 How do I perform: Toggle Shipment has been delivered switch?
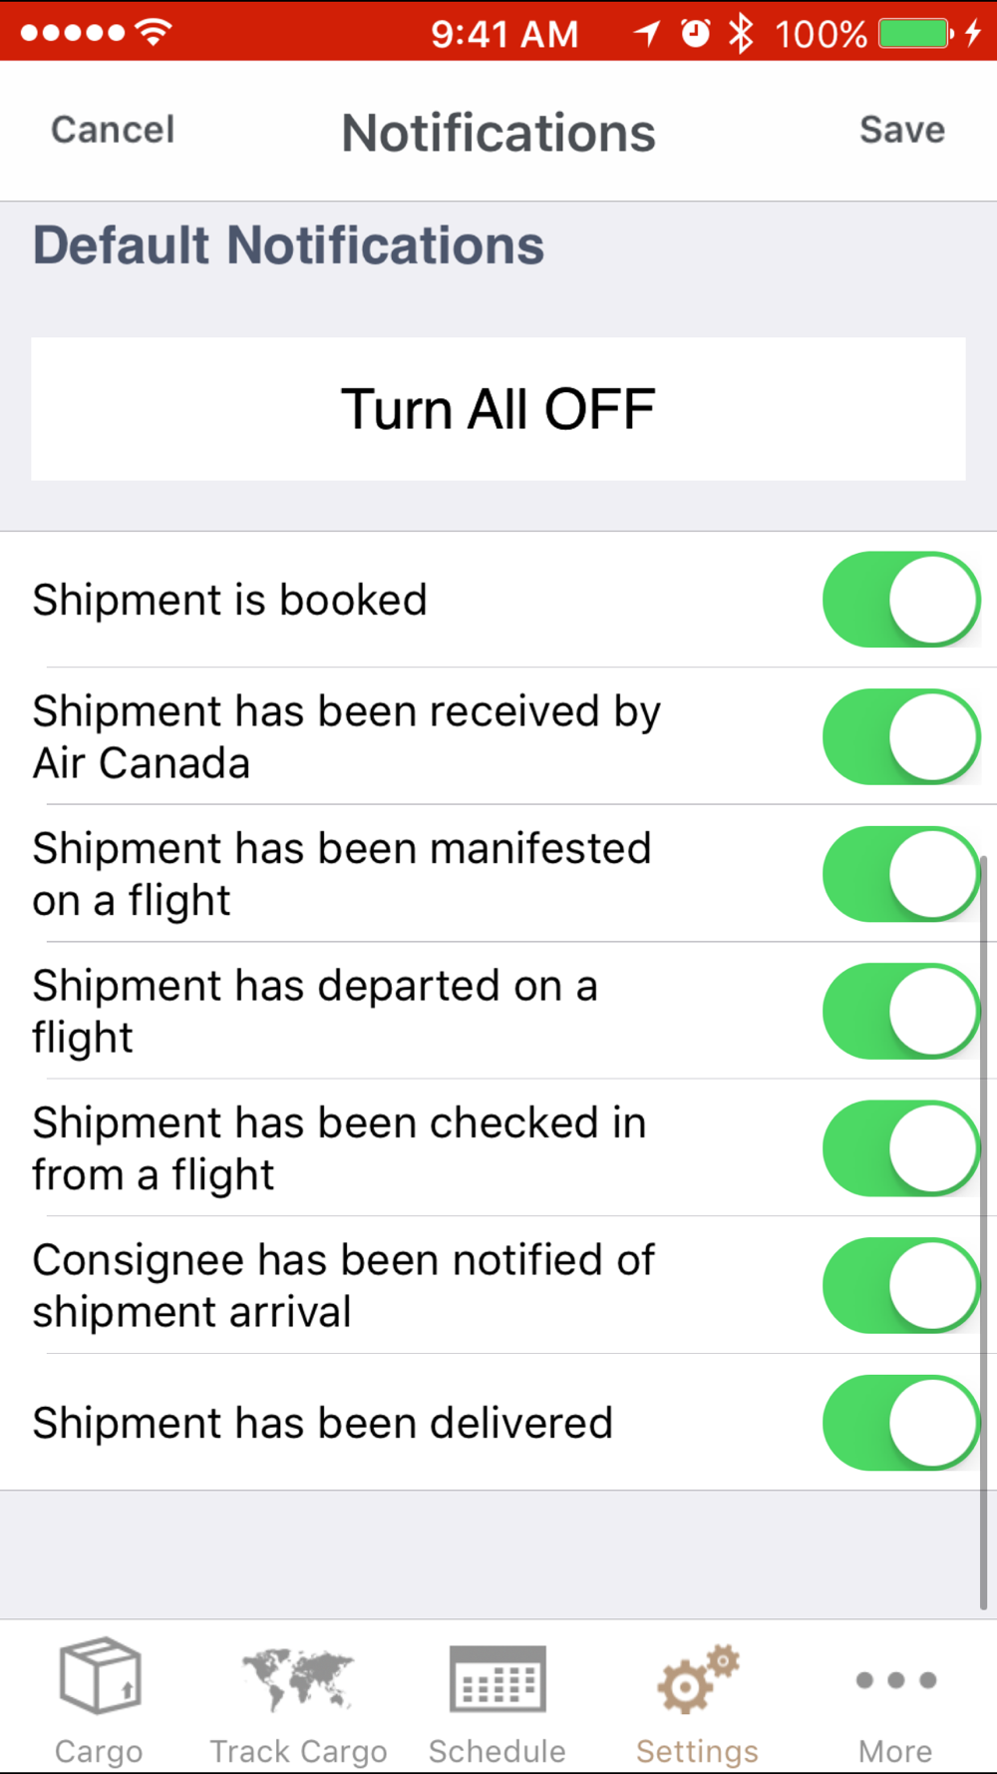click(901, 1423)
